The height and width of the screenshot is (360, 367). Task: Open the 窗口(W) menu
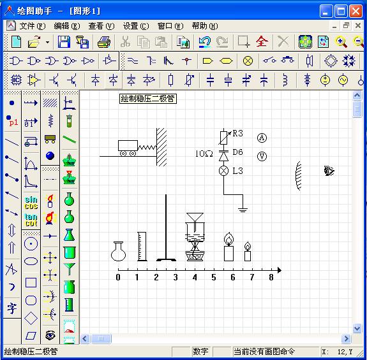(x=170, y=26)
